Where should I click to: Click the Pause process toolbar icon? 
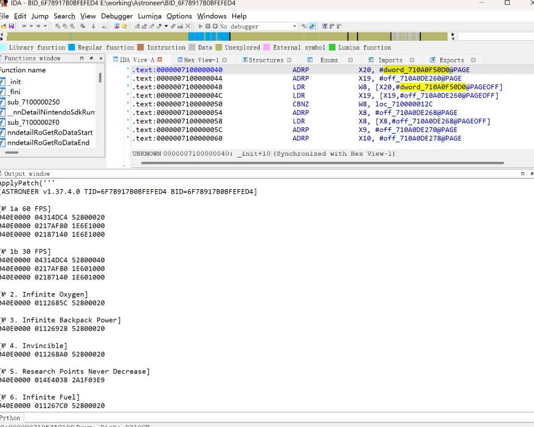click(208, 27)
